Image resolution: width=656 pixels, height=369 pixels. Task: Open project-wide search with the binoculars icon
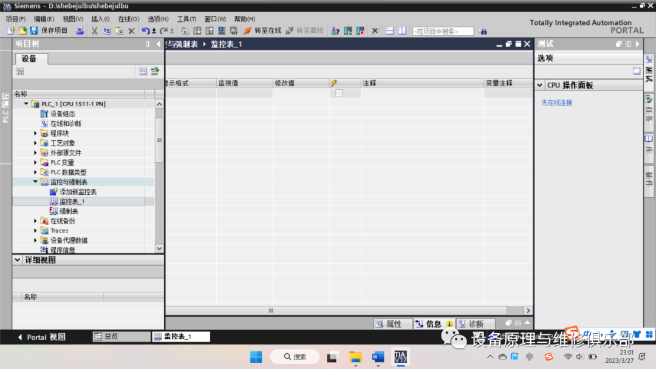(x=484, y=30)
